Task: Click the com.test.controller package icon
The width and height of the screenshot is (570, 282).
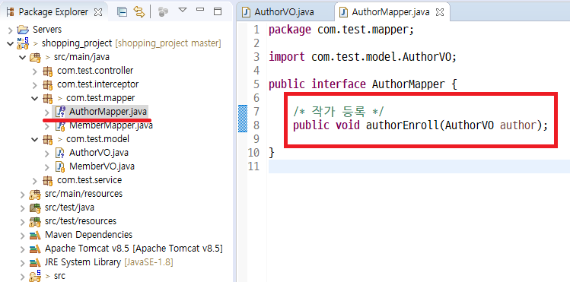Action: click(x=48, y=71)
